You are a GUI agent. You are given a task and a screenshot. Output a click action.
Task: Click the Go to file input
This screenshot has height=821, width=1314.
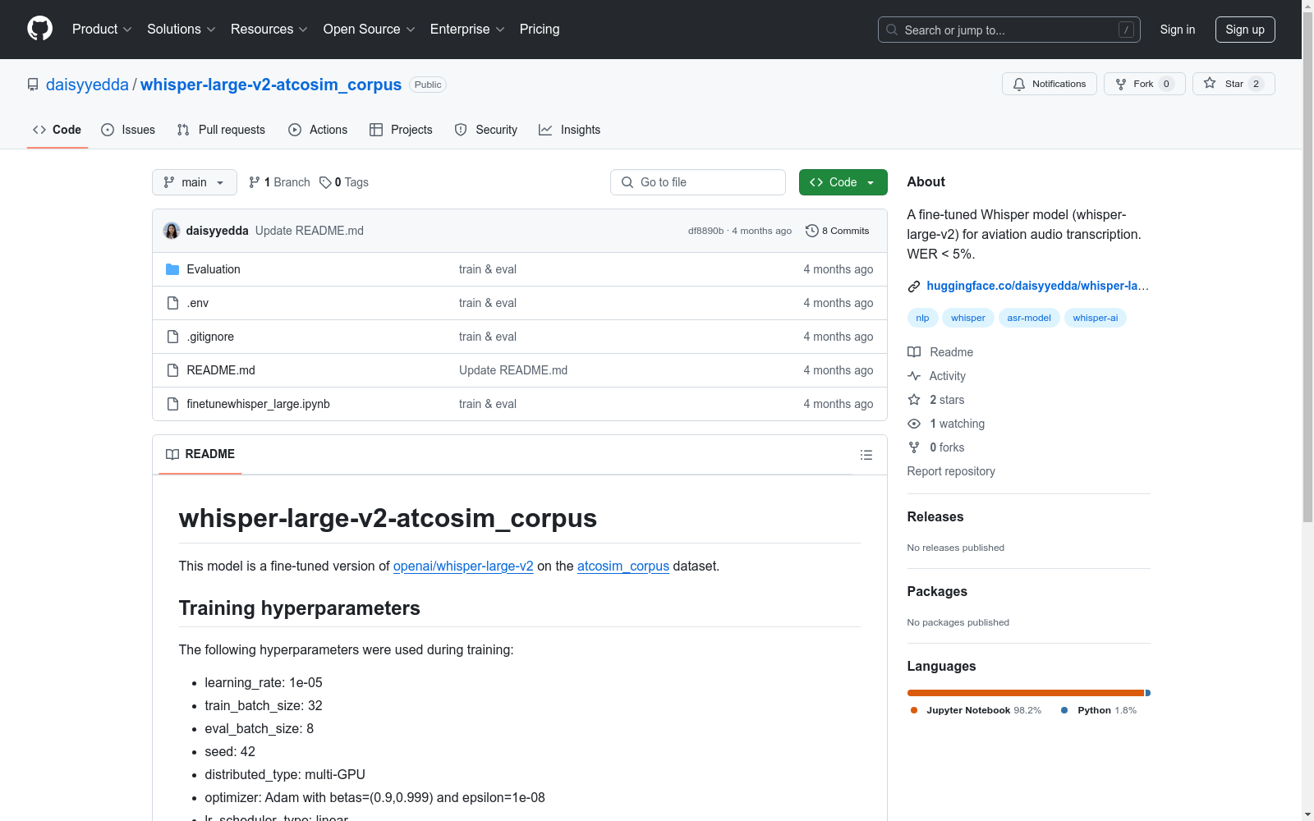point(698,182)
